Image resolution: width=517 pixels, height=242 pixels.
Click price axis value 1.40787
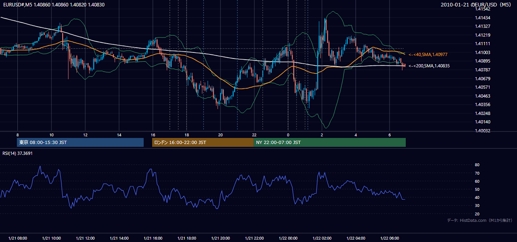[x=483, y=70]
